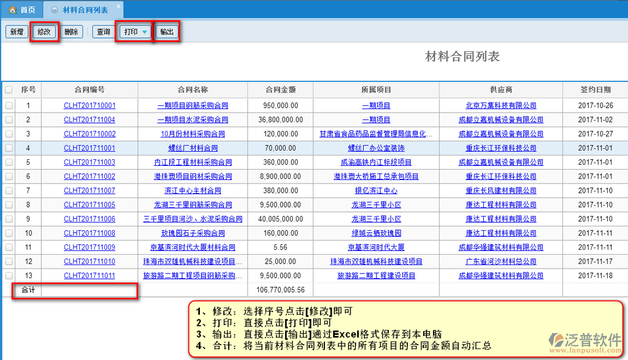Click supplier link 北京万集科技有限公司
628x360 pixels.
click(x=500, y=105)
